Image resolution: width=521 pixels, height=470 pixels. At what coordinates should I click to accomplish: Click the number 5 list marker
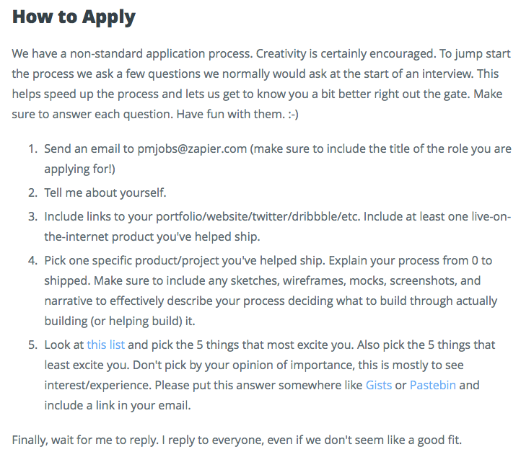click(32, 345)
